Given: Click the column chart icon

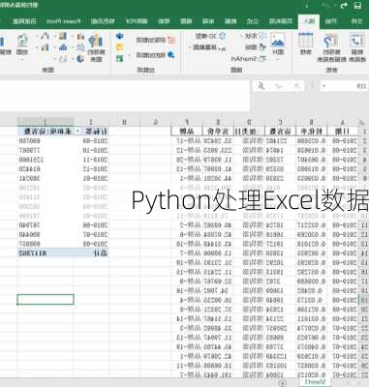Looking at the screenshot, I should pos(80,36).
